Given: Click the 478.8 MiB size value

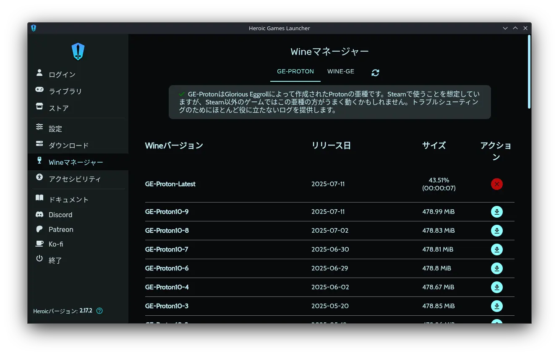Looking at the screenshot, I should pos(437,268).
